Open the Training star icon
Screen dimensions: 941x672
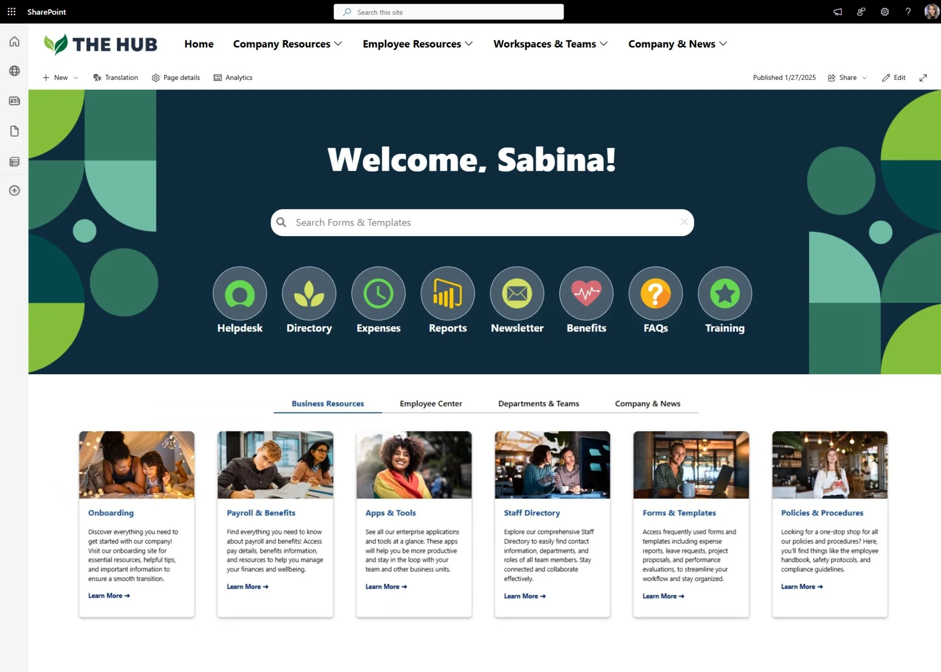click(724, 293)
